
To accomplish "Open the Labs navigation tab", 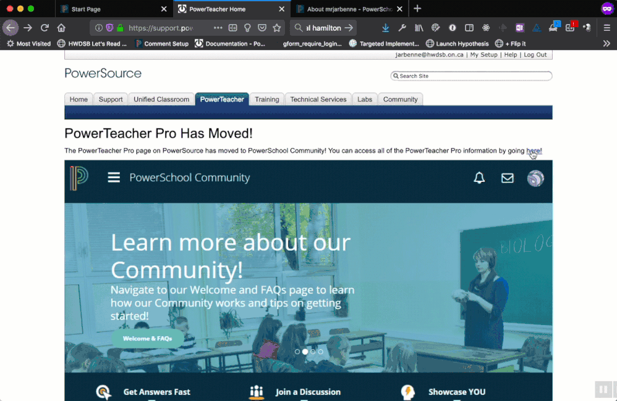I will tap(365, 99).
